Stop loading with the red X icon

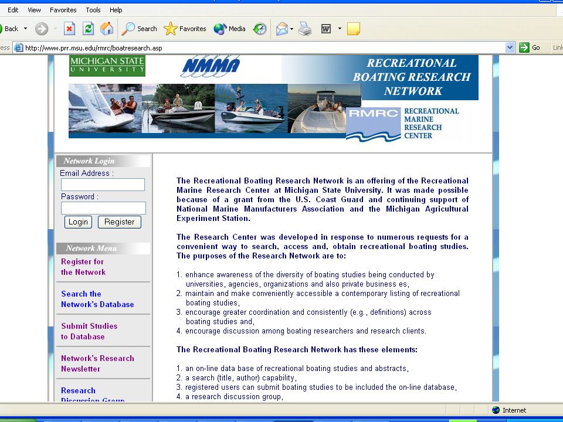tap(69, 29)
